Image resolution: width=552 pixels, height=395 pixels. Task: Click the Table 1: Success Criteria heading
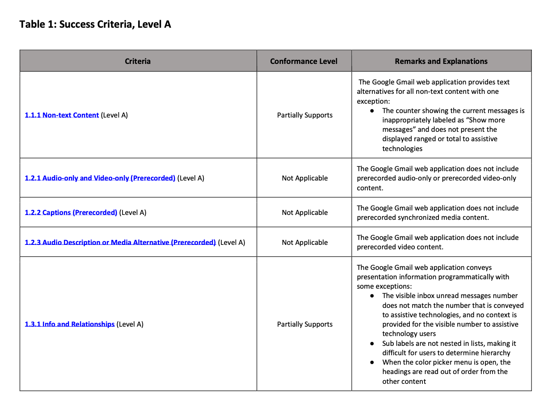click(x=95, y=24)
